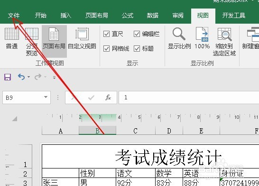
Task: Switch to the Data (数据) tab
Action: pyautogui.click(x=153, y=16)
